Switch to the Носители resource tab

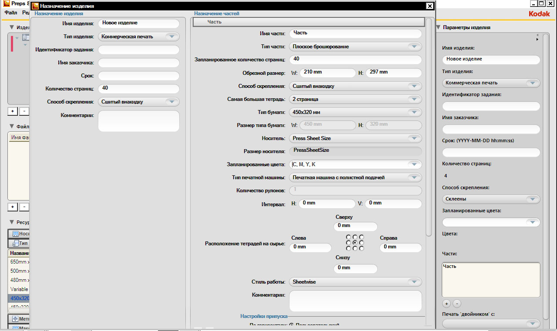(x=19, y=234)
